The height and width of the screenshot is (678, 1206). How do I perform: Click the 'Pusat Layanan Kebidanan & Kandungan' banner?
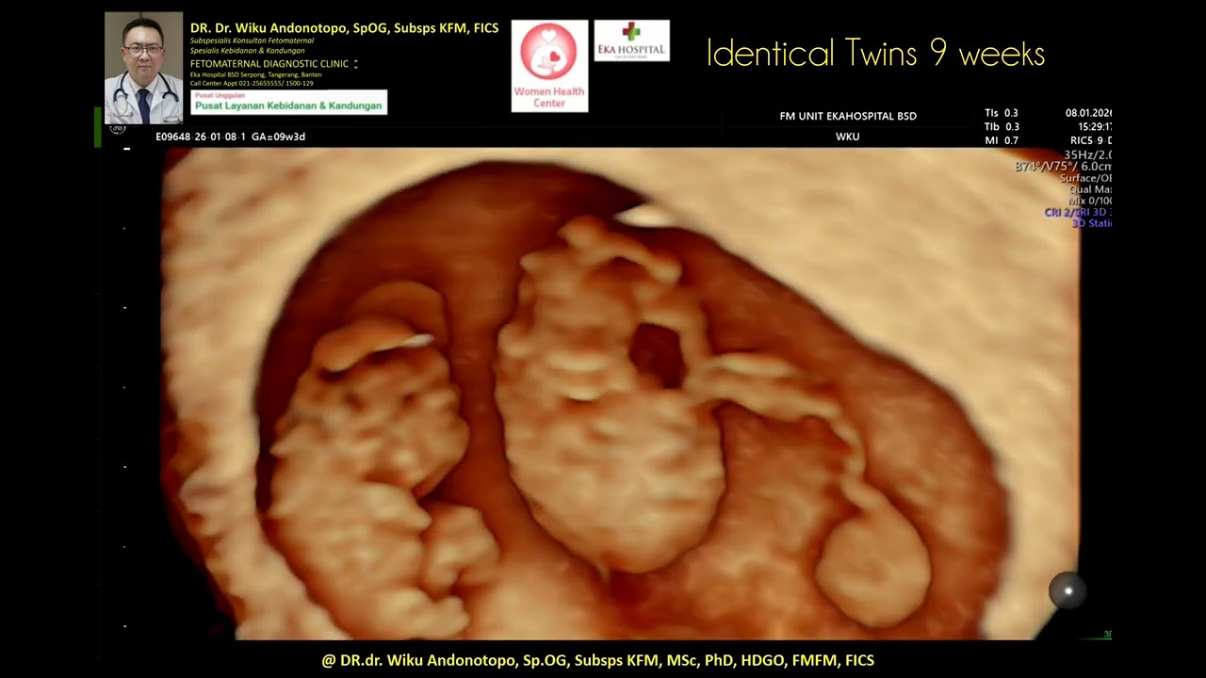288,103
